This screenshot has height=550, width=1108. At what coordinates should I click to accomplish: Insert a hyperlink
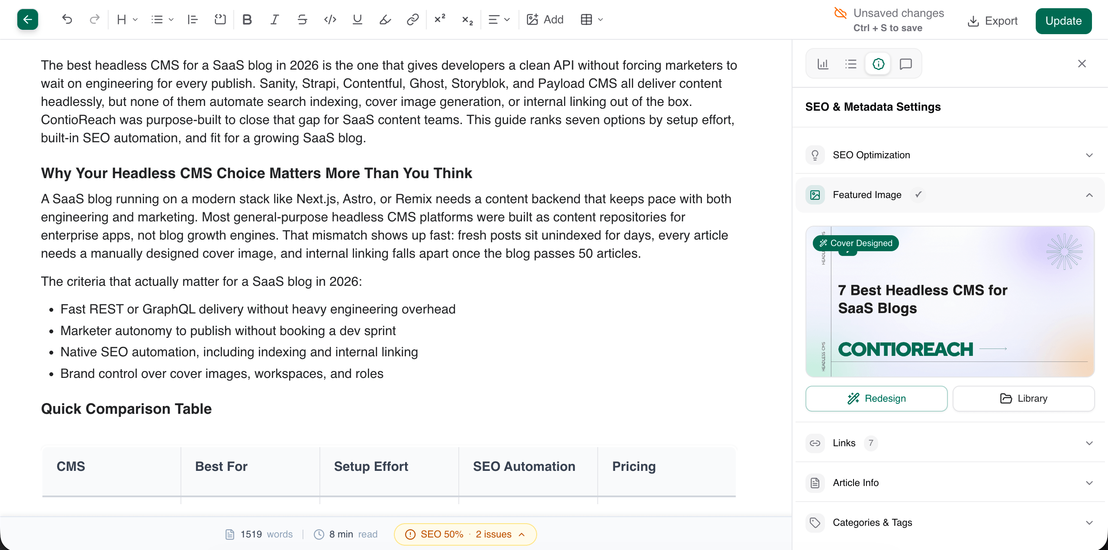(x=412, y=19)
